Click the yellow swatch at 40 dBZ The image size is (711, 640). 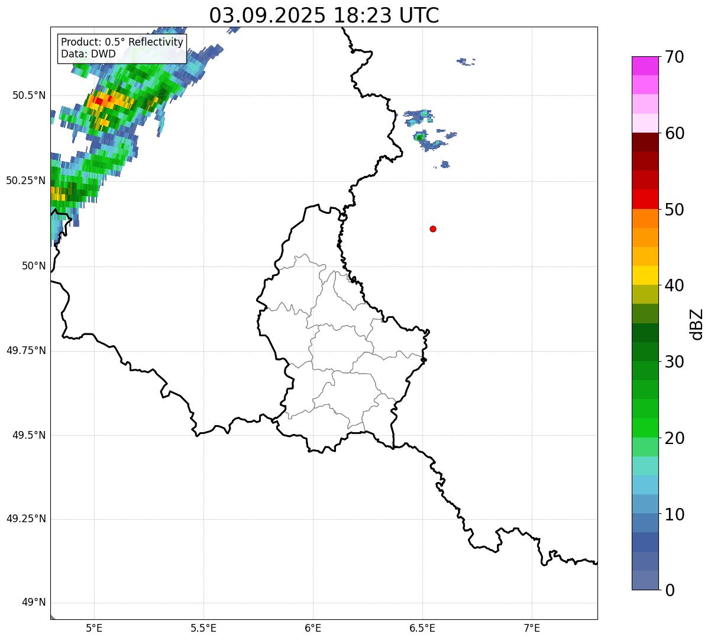tap(645, 275)
